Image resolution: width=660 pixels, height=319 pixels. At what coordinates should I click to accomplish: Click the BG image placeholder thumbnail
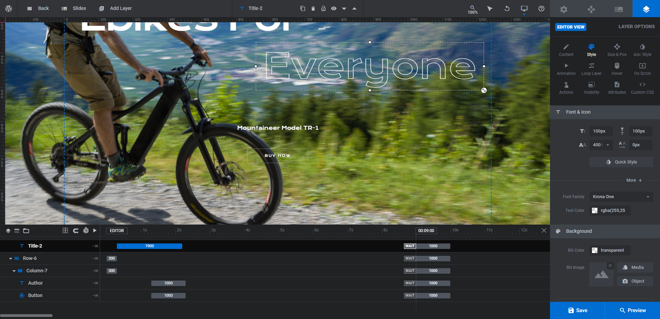click(601, 274)
